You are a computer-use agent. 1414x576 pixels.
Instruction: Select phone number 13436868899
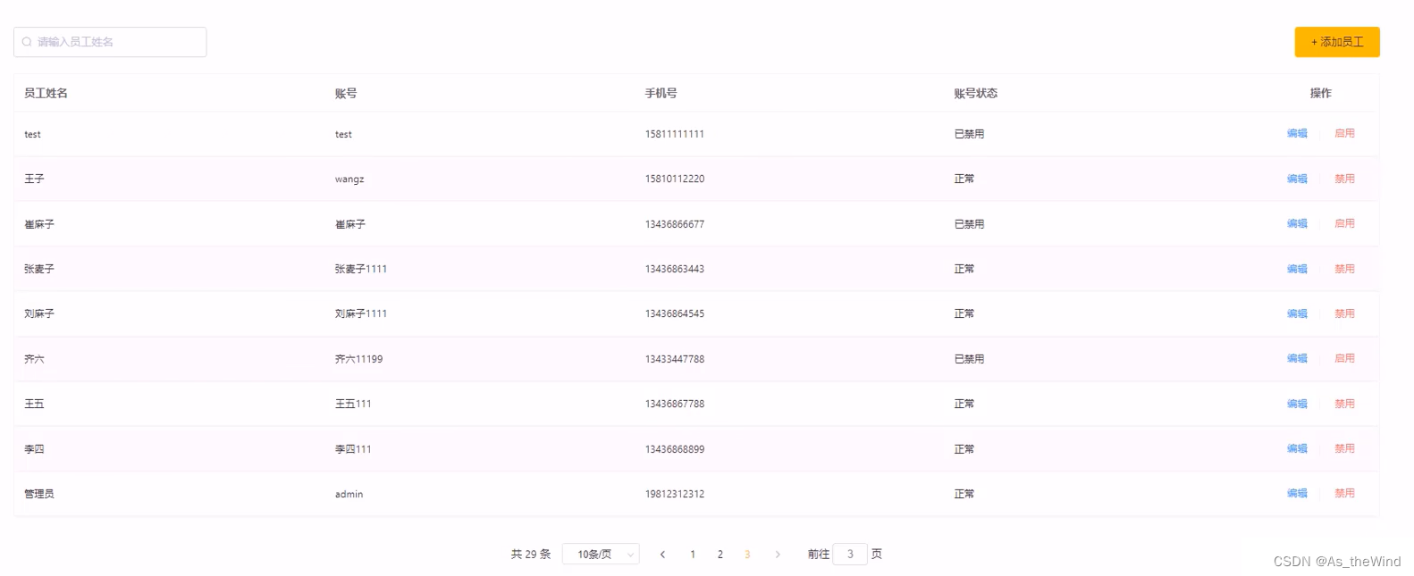(x=675, y=449)
